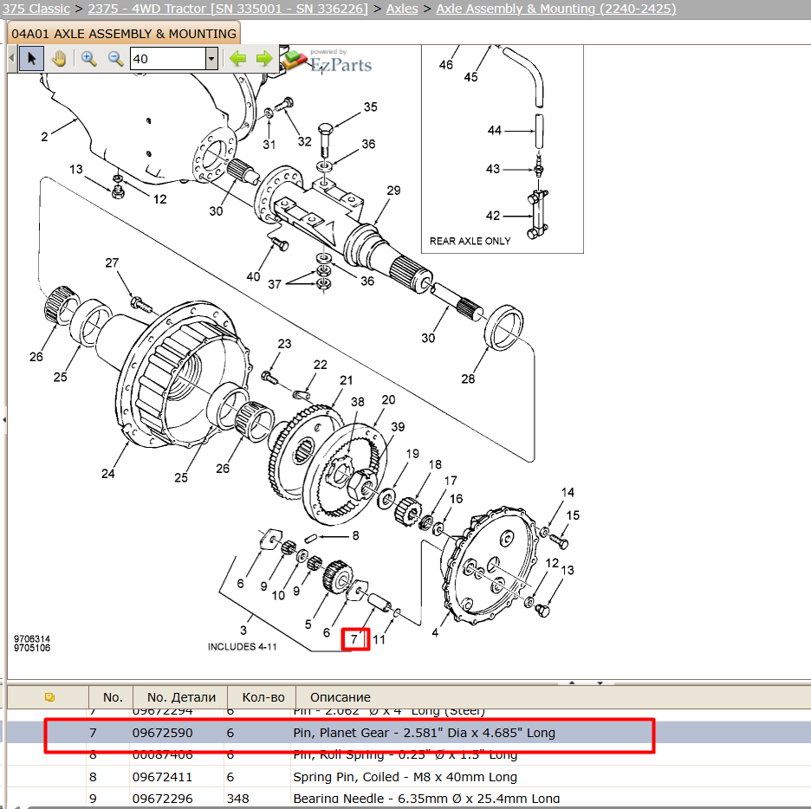This screenshot has width=811, height=809.
Task: Expand the left side panel handle
Action: click(x=4, y=420)
